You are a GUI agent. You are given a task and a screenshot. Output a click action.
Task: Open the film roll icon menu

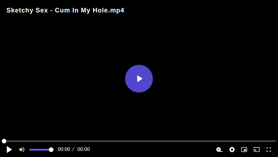click(219, 150)
